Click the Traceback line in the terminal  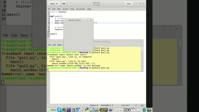(x=67, y=55)
